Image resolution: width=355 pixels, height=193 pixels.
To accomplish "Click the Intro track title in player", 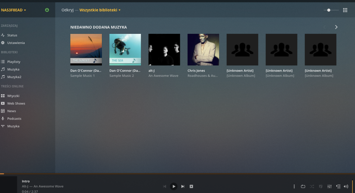I will pyautogui.click(x=26, y=181).
